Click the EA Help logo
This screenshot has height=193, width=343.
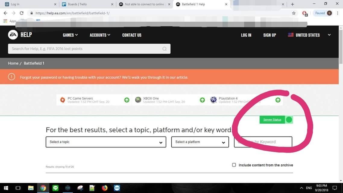pyautogui.click(x=20, y=35)
